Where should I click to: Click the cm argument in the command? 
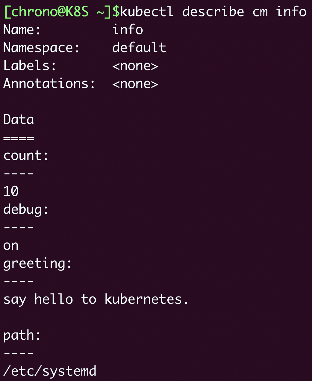[x=260, y=12]
